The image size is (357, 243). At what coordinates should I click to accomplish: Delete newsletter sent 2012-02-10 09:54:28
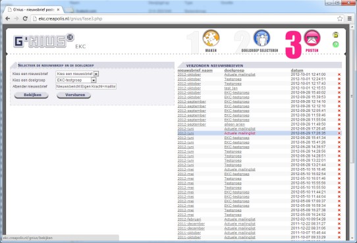pyautogui.click(x=339, y=219)
